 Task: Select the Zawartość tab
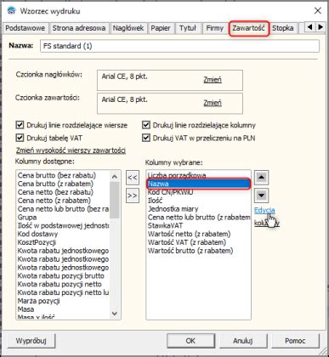[x=249, y=28]
